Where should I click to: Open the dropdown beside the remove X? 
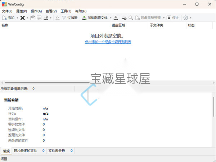[27, 18]
